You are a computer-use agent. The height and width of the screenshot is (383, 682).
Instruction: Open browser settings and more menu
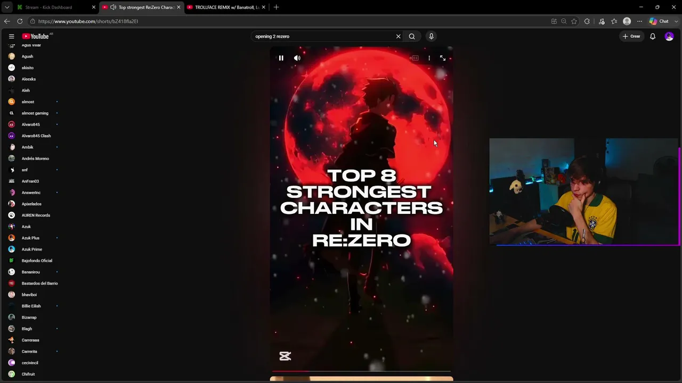click(640, 21)
